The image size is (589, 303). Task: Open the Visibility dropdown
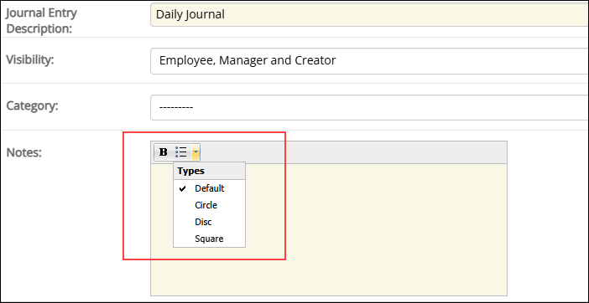pos(369,60)
